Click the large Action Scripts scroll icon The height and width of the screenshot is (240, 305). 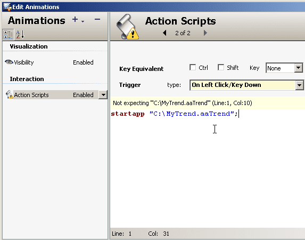pos(127,27)
